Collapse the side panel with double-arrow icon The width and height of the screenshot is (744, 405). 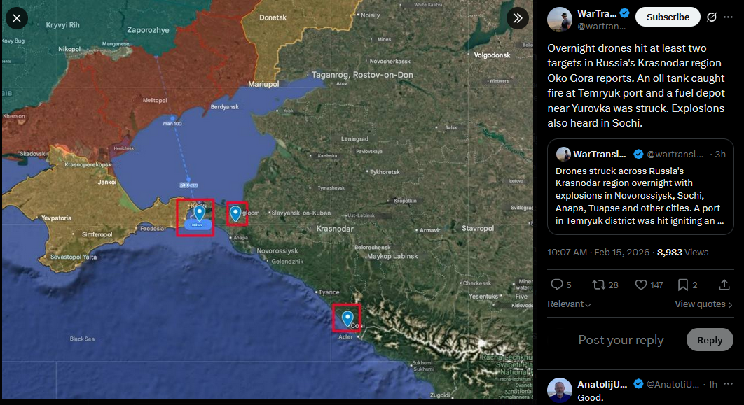click(x=517, y=18)
